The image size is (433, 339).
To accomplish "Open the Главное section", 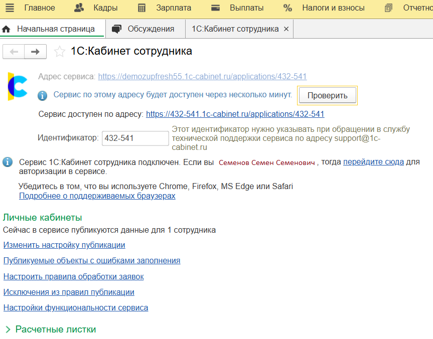I will pos(40,8).
